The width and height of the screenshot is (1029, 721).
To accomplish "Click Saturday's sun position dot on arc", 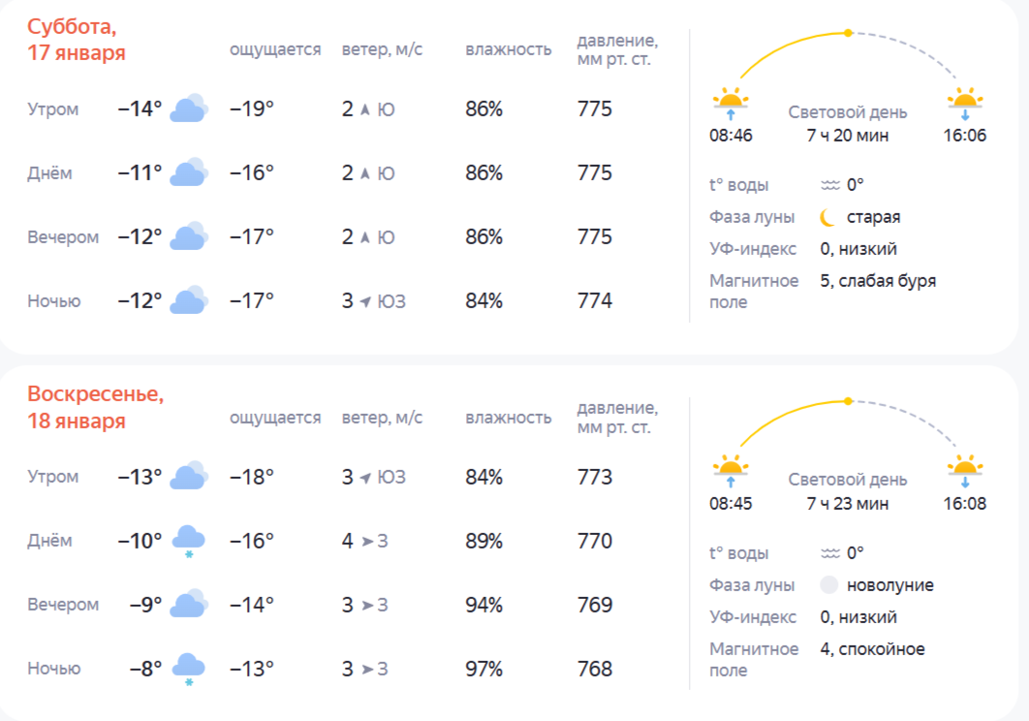I will point(848,33).
